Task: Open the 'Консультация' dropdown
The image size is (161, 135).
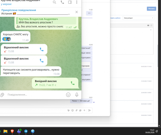Action: (138, 18)
